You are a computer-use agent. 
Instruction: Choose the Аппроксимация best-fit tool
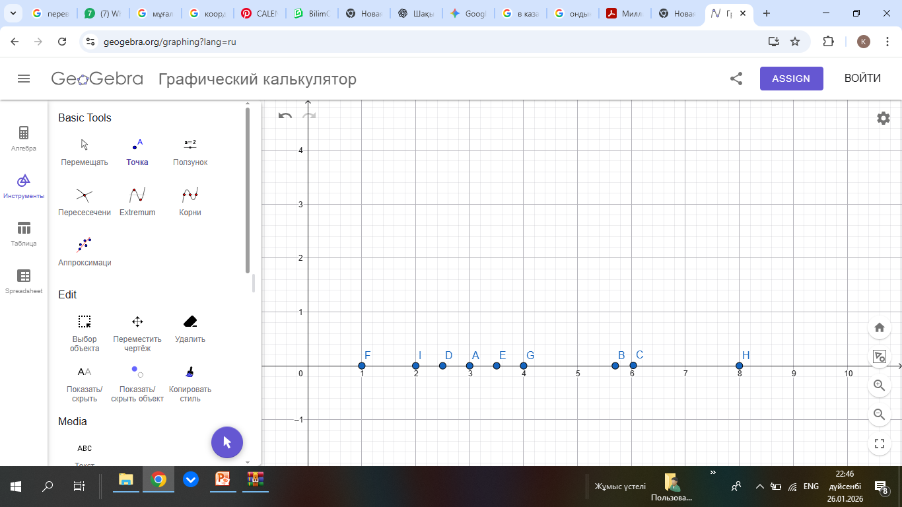[85, 252]
